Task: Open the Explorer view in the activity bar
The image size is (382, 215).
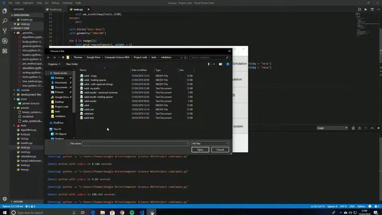Action: [5, 11]
